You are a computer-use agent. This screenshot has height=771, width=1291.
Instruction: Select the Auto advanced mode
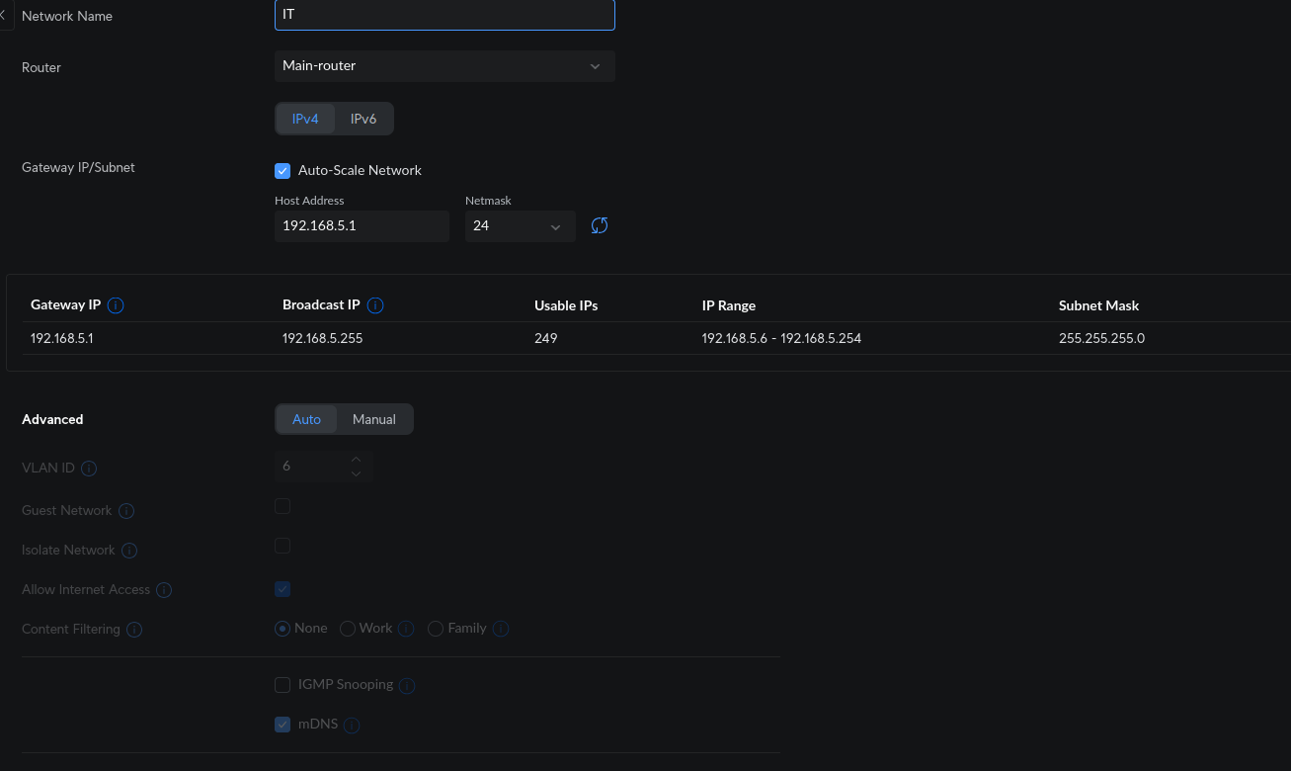[x=306, y=419]
